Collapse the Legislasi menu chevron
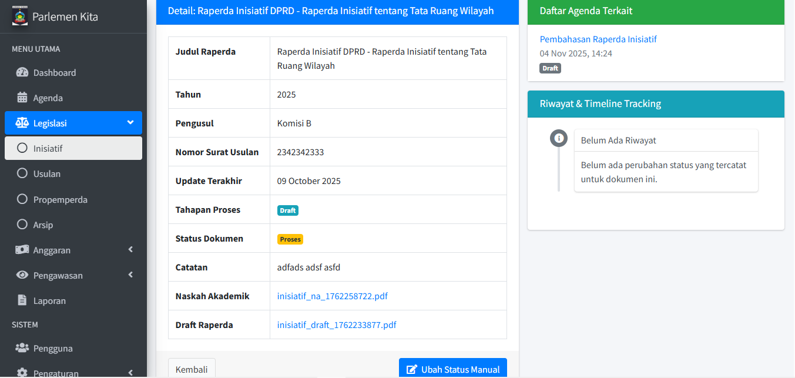Screen dimensions: 795x378 click(130, 123)
